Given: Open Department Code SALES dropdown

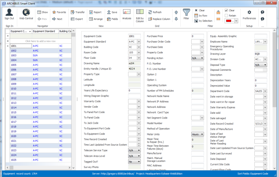Looking at the screenshot, I should pos(265,91).
